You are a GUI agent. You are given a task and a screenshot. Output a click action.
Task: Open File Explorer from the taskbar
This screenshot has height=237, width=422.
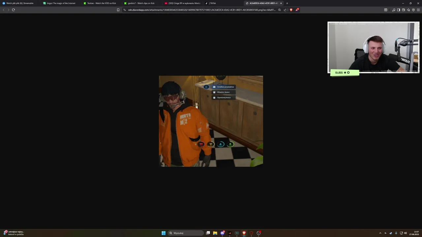click(215, 233)
